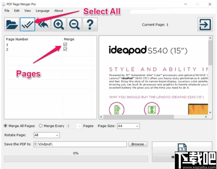Viewport: 217px width, 169px height.
Task: Click the Current Page: 1 label
Action: pyautogui.click(x=155, y=25)
